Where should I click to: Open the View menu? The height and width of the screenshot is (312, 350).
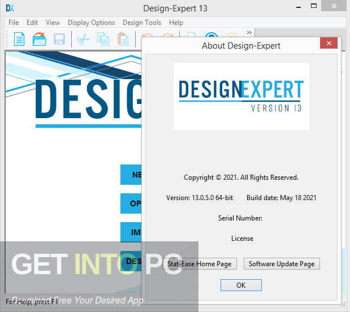point(53,23)
